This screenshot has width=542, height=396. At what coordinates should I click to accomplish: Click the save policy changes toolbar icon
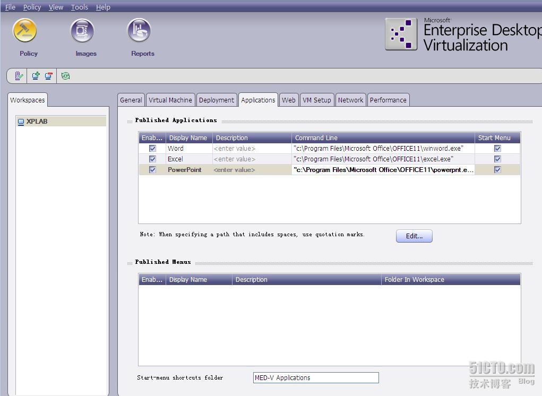coord(19,76)
